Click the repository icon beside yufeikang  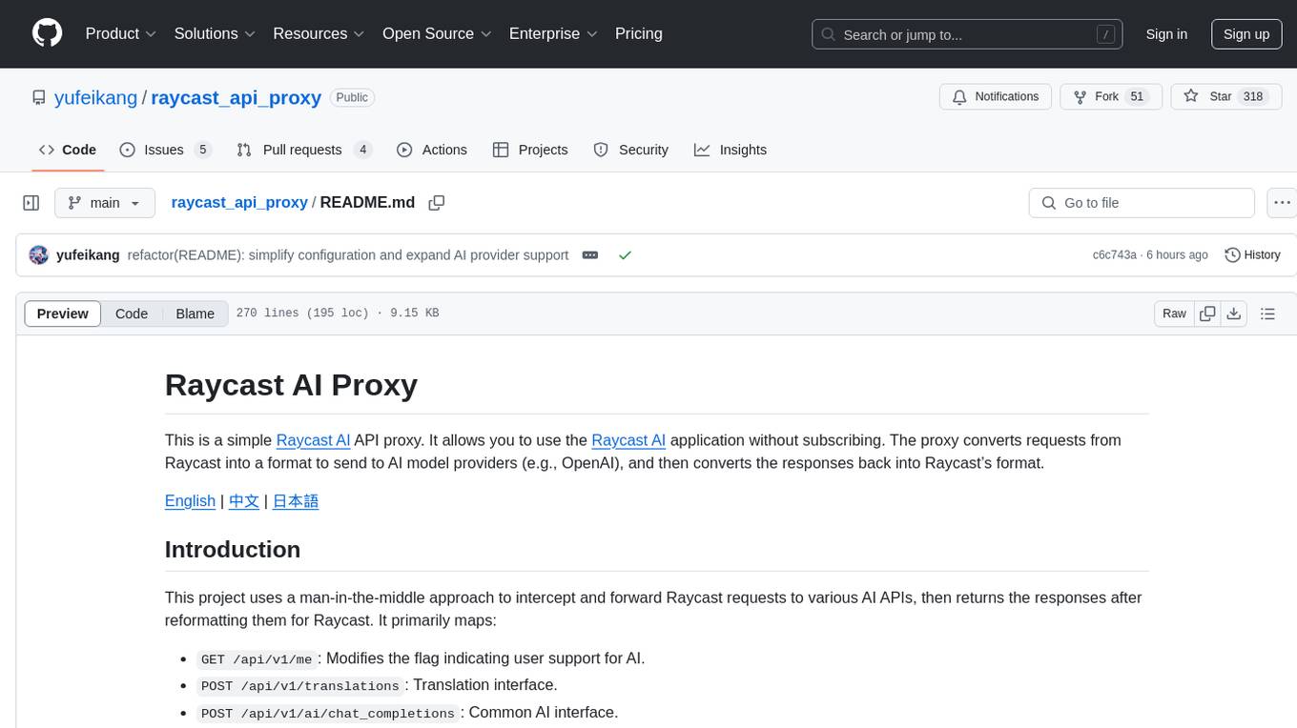pos(39,97)
